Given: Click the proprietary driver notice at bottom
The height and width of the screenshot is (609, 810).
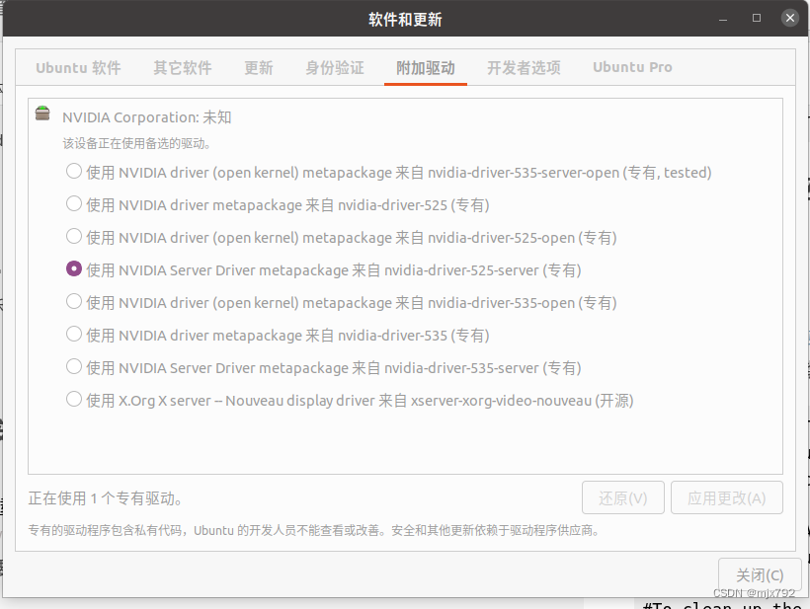Looking at the screenshot, I should (313, 531).
